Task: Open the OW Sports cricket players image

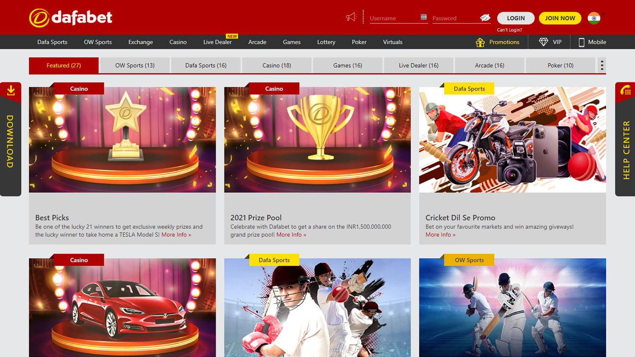Action: click(512, 307)
